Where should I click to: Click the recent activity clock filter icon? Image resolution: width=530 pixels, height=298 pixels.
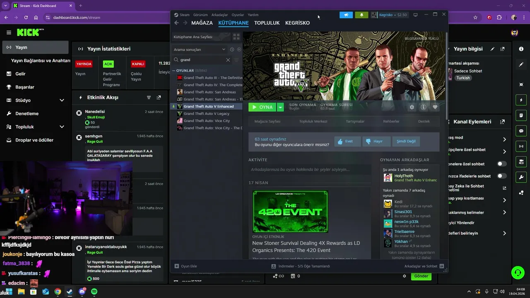pos(232,49)
